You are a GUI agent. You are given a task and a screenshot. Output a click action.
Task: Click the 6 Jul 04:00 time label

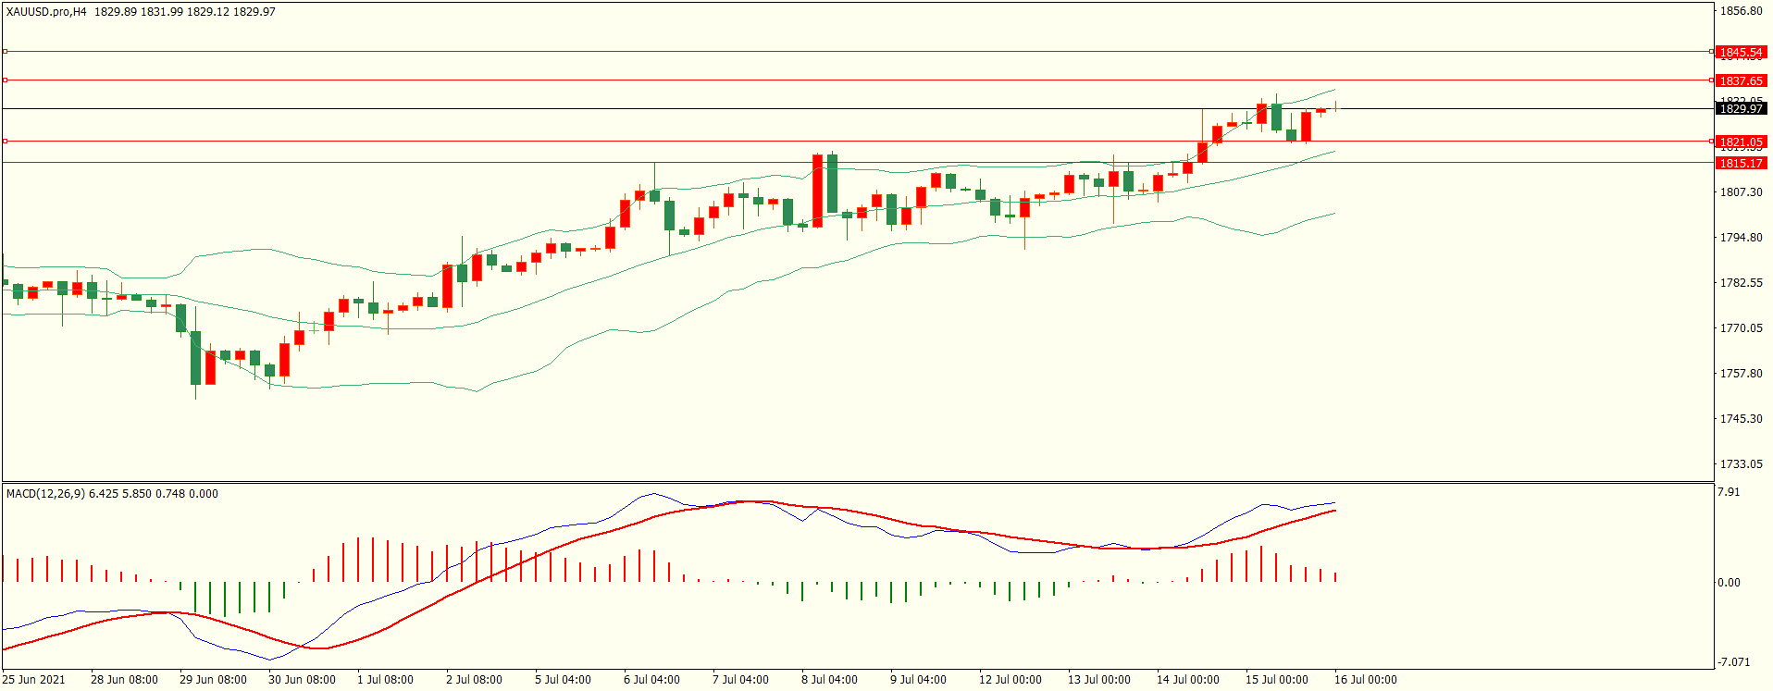(x=651, y=680)
